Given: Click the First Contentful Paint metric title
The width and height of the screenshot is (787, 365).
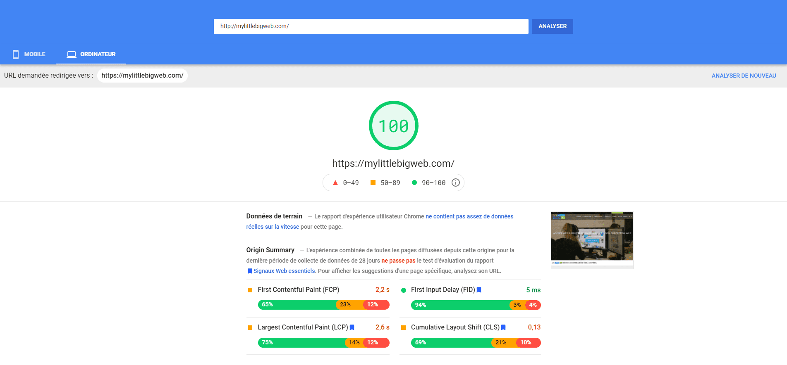Looking at the screenshot, I should tap(298, 290).
